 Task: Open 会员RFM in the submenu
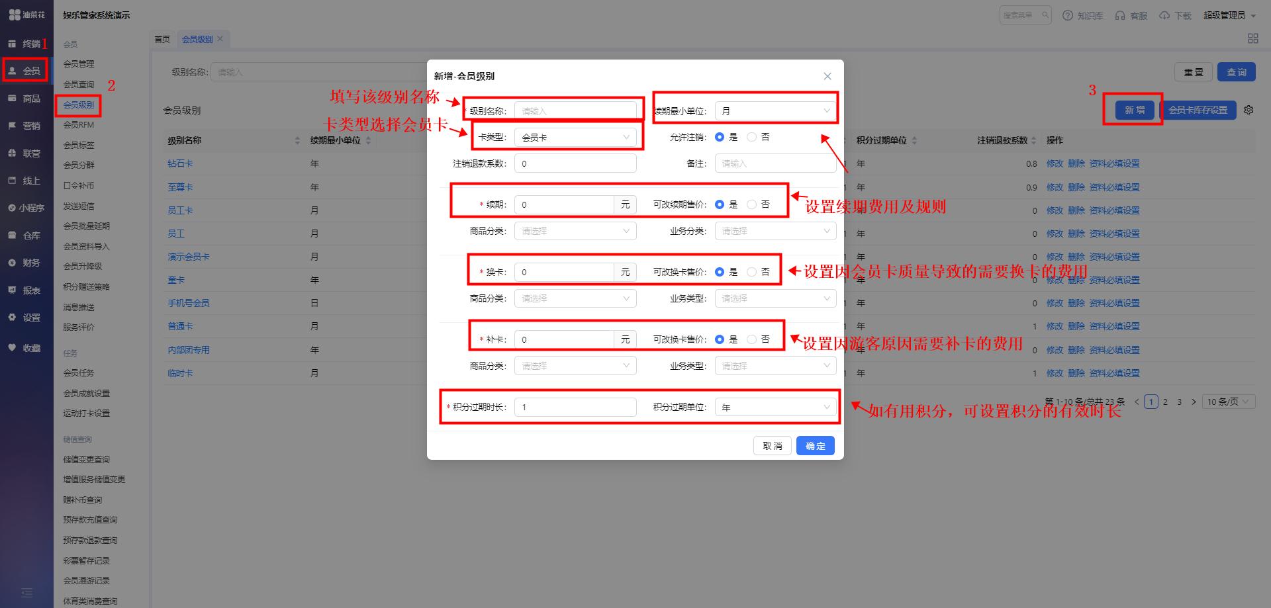pyautogui.click(x=79, y=125)
